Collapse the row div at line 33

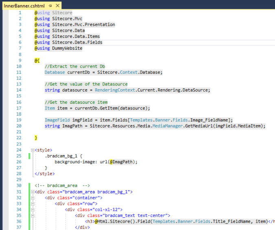pos(33,204)
